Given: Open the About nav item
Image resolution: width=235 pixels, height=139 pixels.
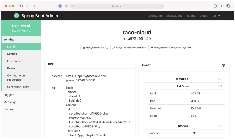Looking at the screenshot, I should 204,16.
